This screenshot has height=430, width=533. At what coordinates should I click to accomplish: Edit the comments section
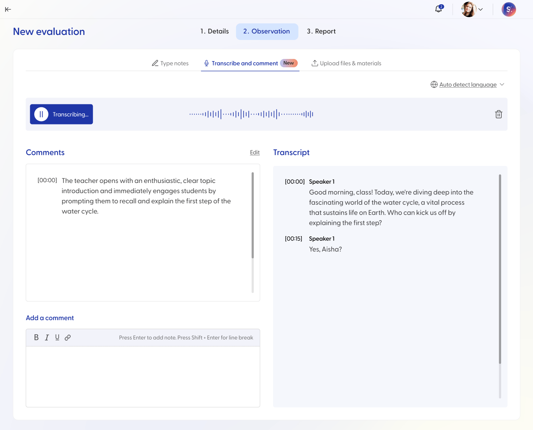[x=254, y=152]
